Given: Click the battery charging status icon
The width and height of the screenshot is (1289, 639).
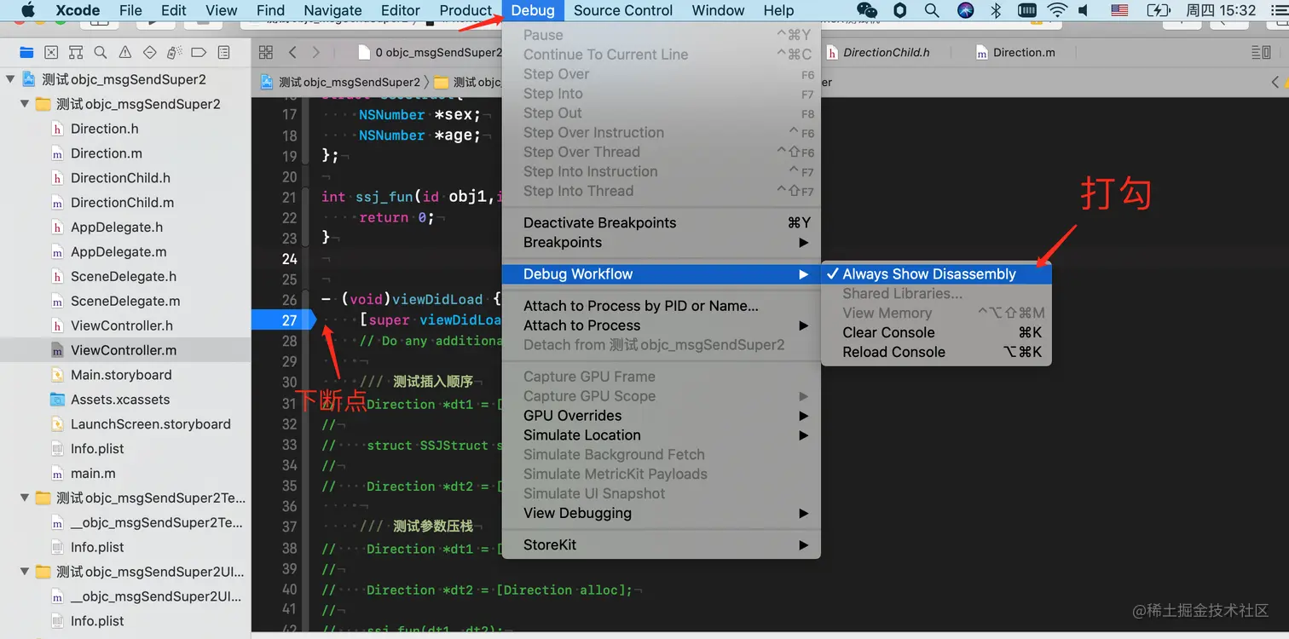Looking at the screenshot, I should pyautogui.click(x=1159, y=10).
